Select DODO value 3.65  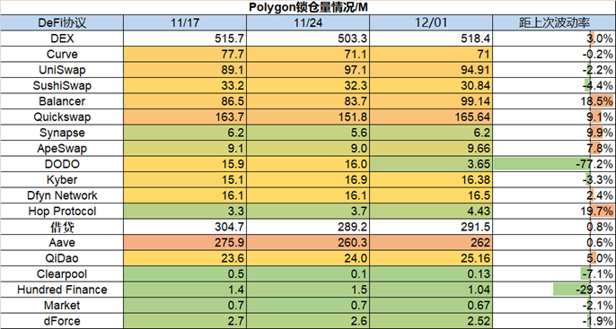[431, 164]
